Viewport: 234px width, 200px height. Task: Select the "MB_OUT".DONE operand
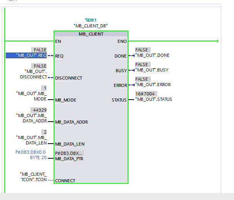tap(152, 55)
